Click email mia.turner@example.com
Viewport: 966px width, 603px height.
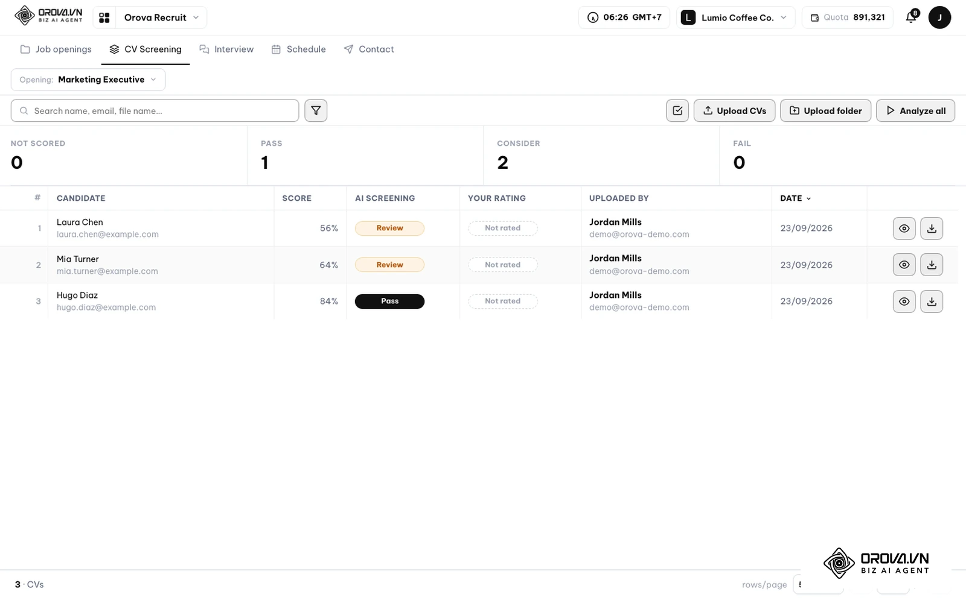pyautogui.click(x=107, y=271)
